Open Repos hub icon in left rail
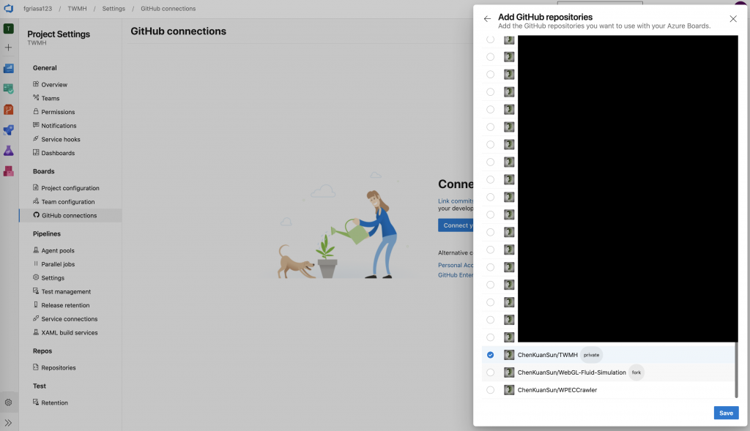This screenshot has width=750, height=431. [9, 110]
